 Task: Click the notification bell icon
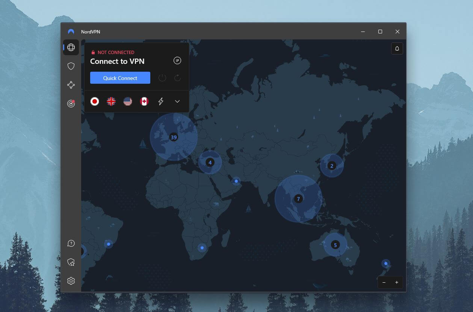[397, 48]
